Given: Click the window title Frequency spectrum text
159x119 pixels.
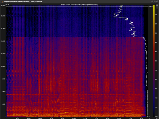Looking at the screenshot, I should [23, 2].
